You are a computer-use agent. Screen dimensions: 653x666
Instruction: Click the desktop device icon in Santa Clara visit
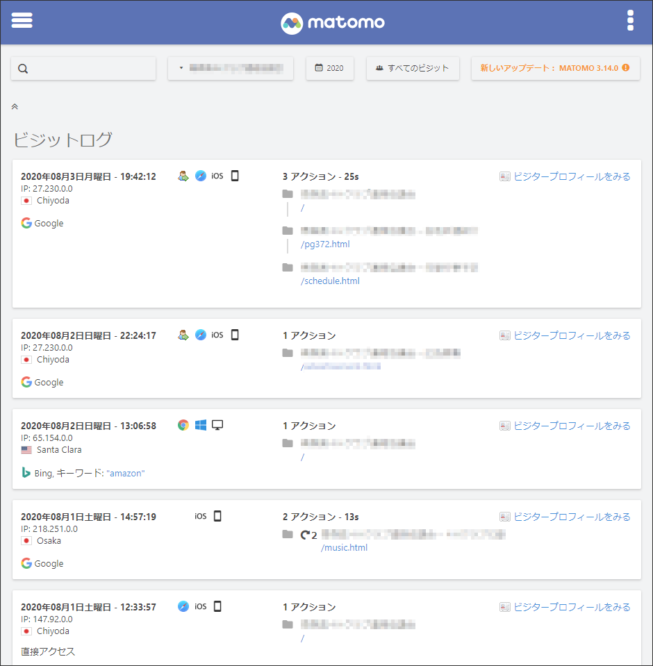217,425
